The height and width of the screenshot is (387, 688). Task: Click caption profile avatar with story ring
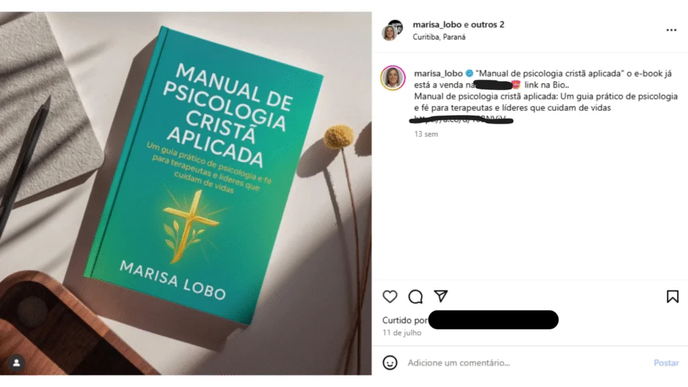[x=392, y=78]
